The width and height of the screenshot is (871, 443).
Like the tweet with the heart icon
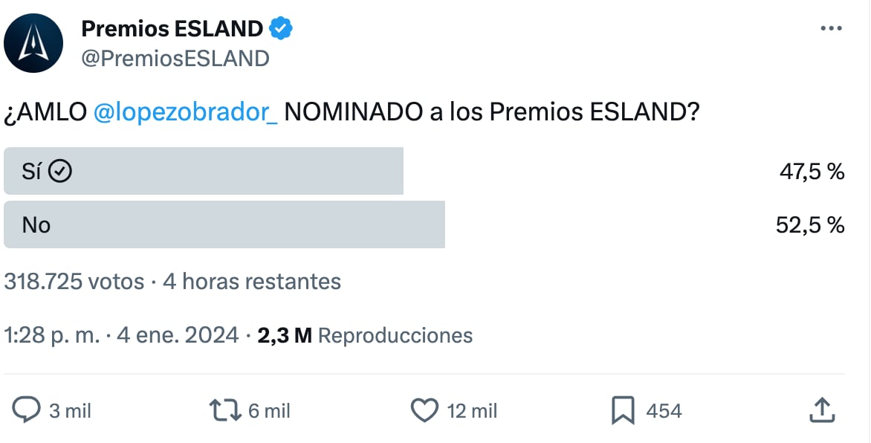coord(425,410)
